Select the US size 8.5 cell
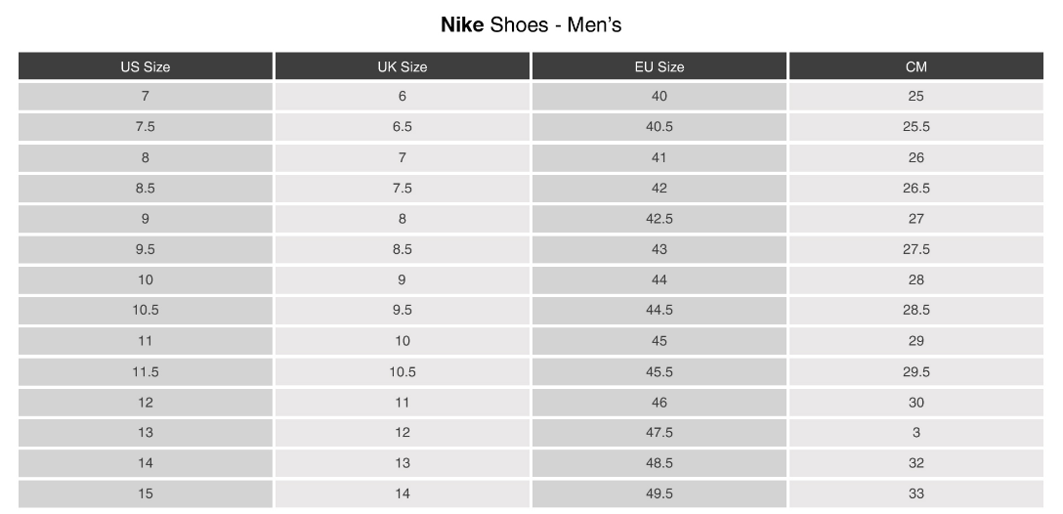This screenshot has height=514, width=1063. (146, 189)
